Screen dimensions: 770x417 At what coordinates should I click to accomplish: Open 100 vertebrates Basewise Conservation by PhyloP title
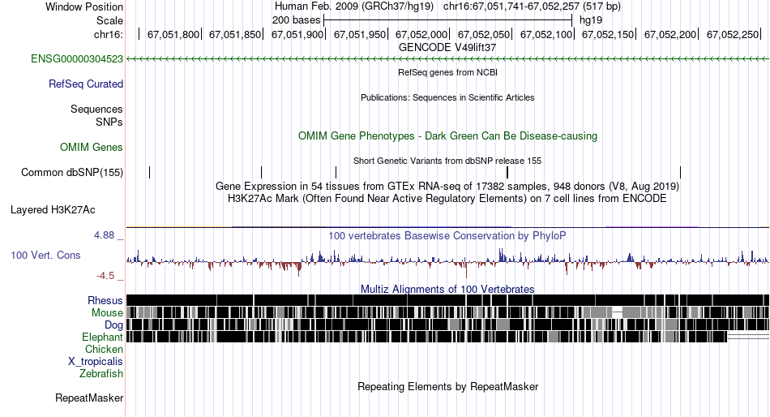[x=447, y=235]
